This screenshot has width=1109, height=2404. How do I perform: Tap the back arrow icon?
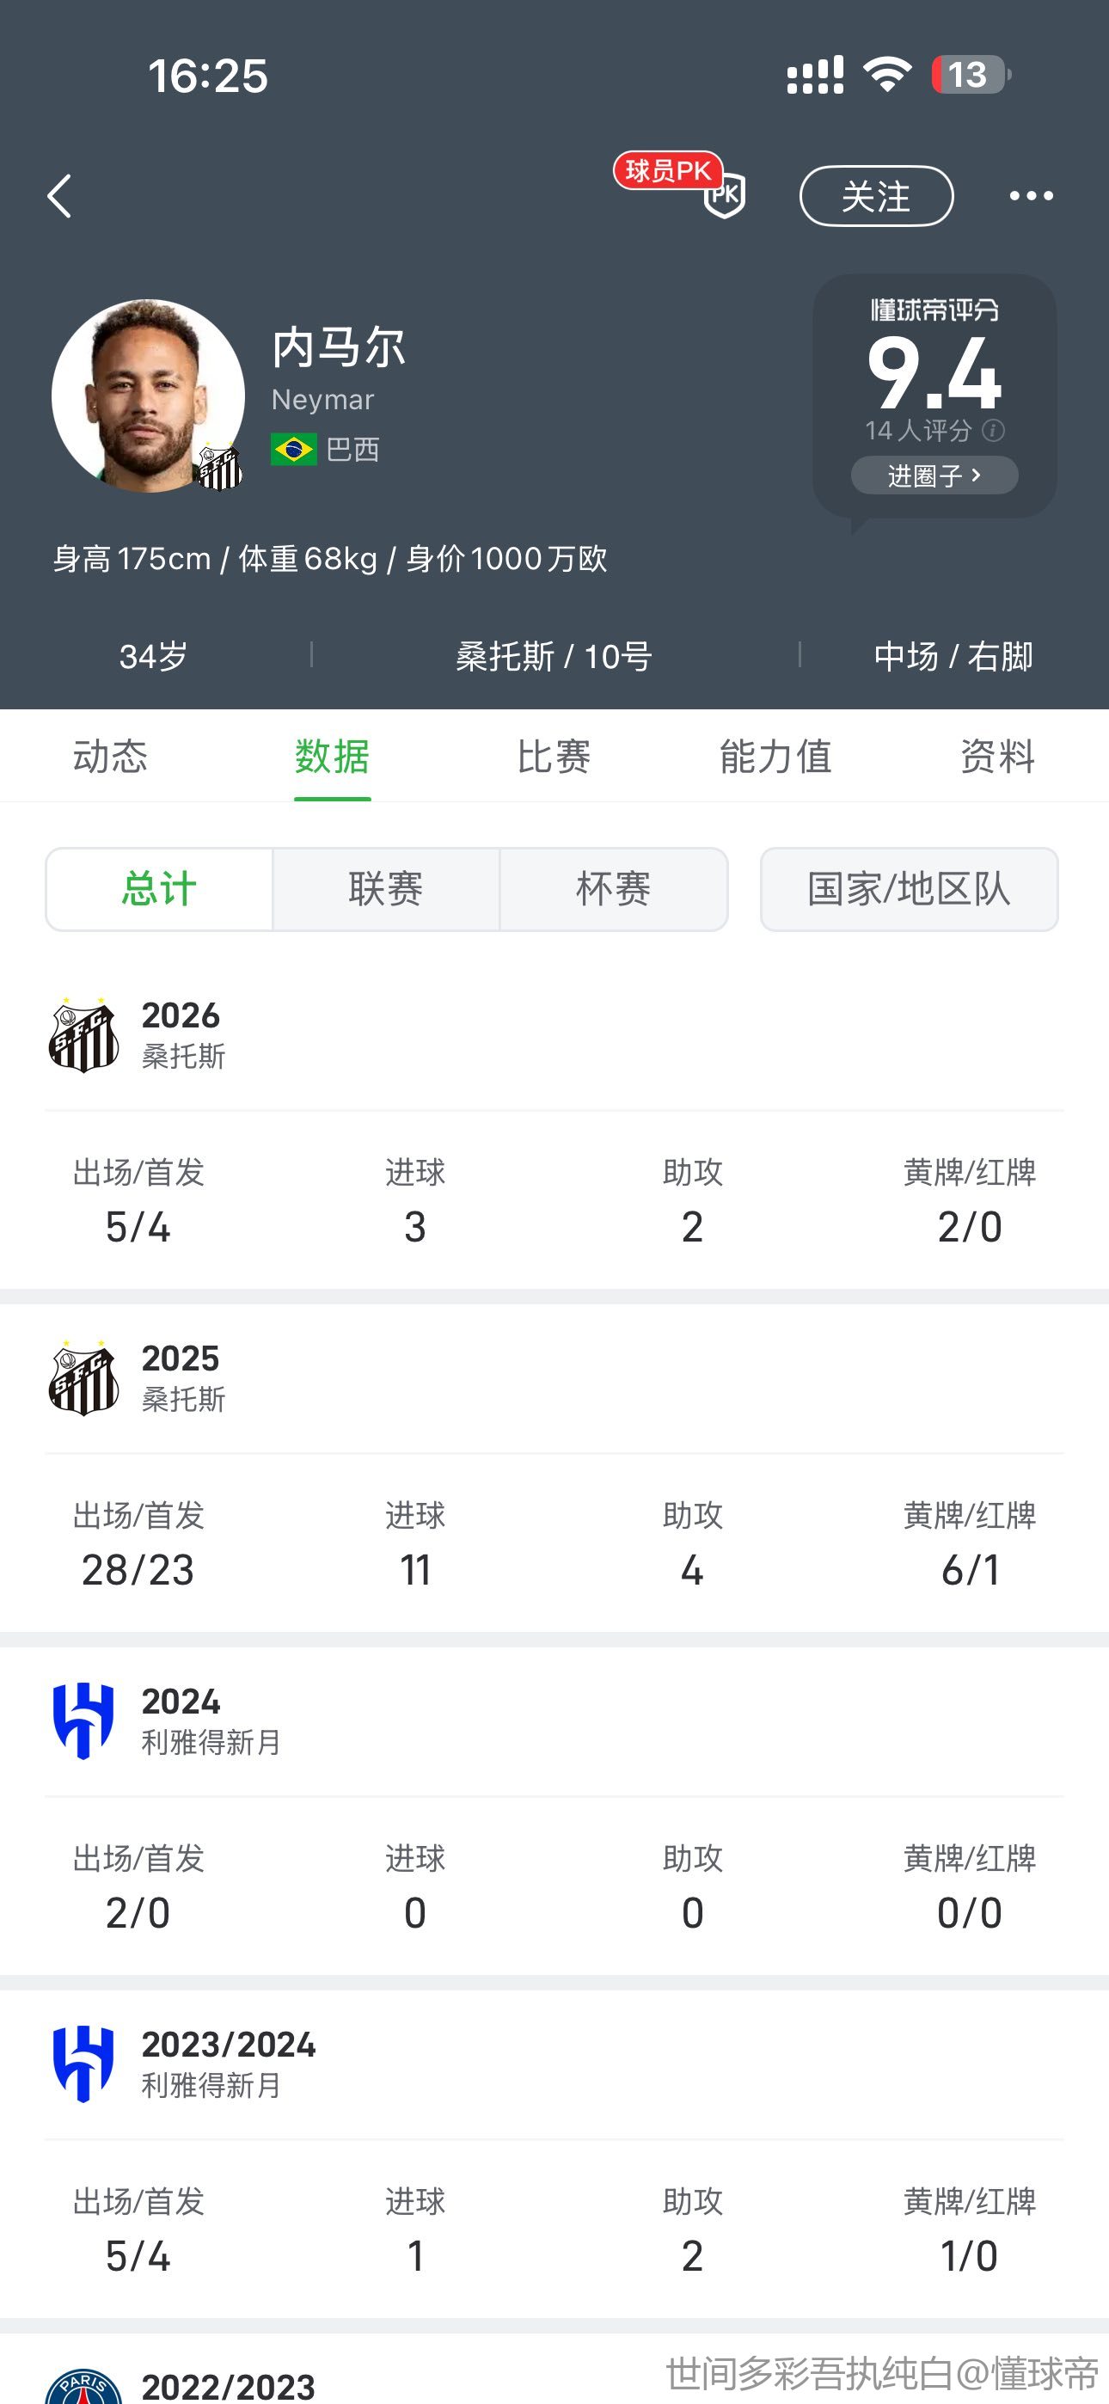pos(59,196)
